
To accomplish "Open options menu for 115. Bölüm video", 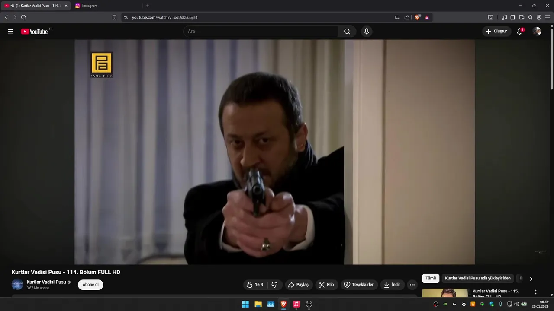I will click(x=536, y=292).
